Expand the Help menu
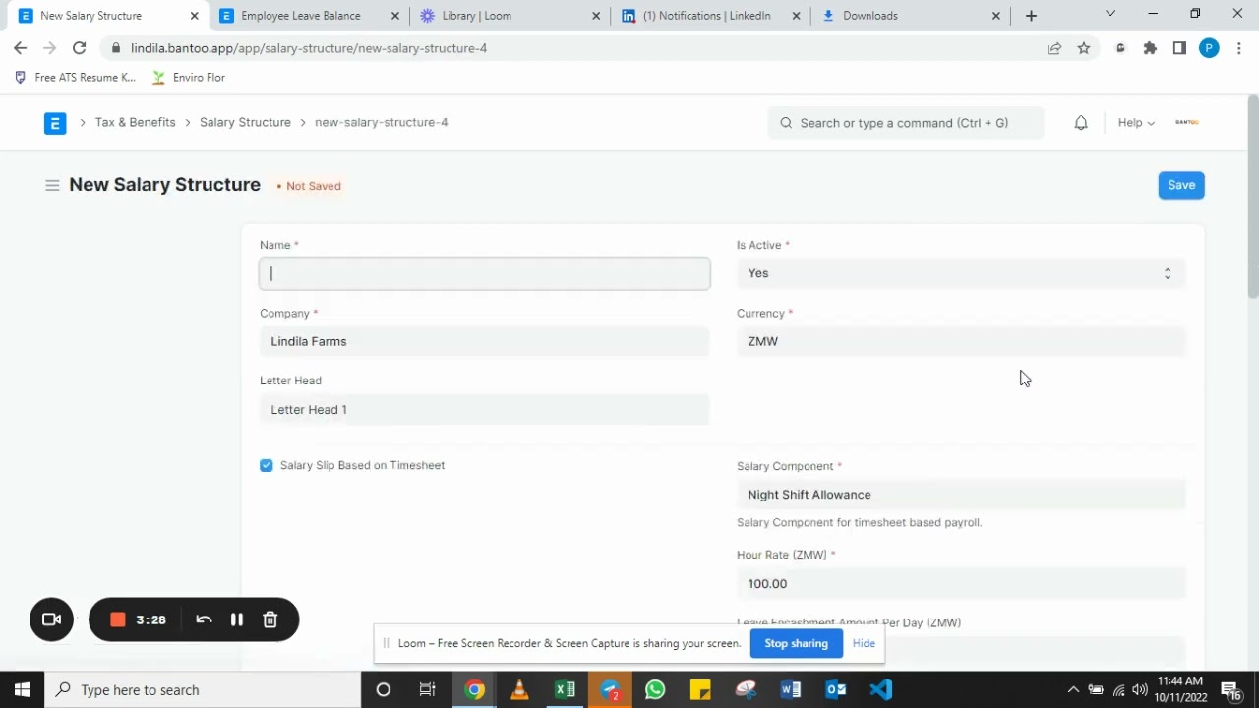The height and width of the screenshot is (708, 1259). point(1136,123)
